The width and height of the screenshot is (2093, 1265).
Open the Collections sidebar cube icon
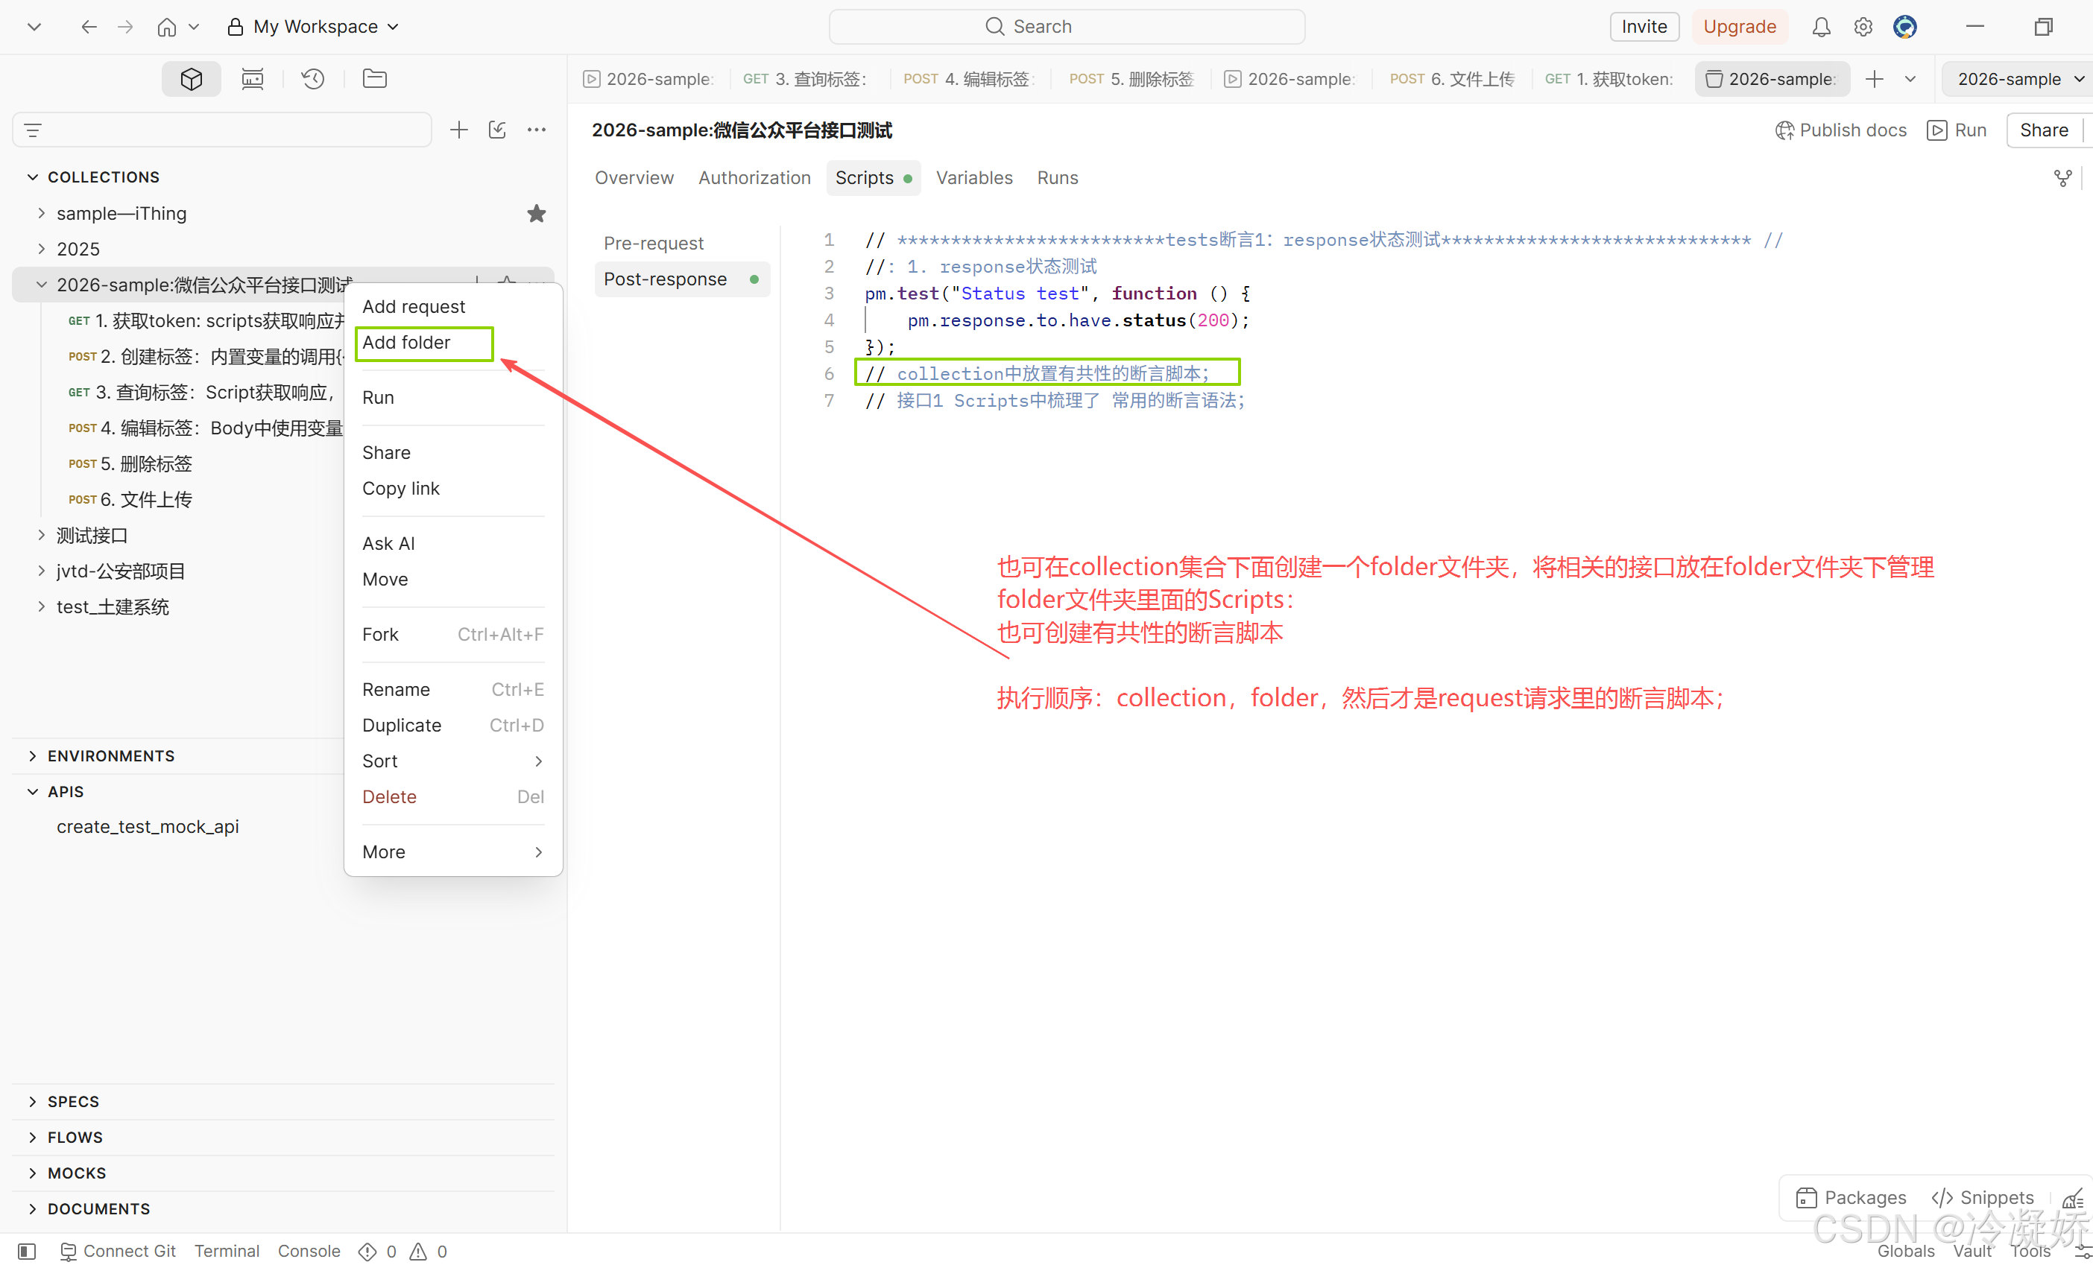click(191, 79)
